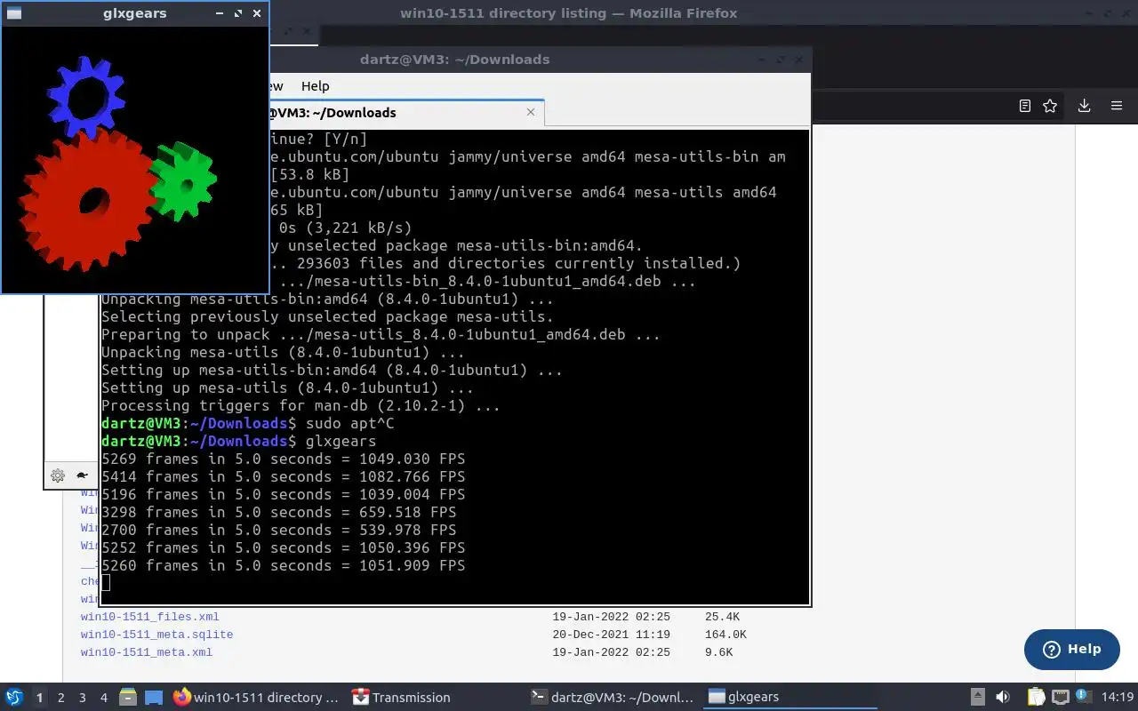Toggle Transmission turtle speed-limit mode
This screenshot has width=1138, height=711.
point(82,475)
